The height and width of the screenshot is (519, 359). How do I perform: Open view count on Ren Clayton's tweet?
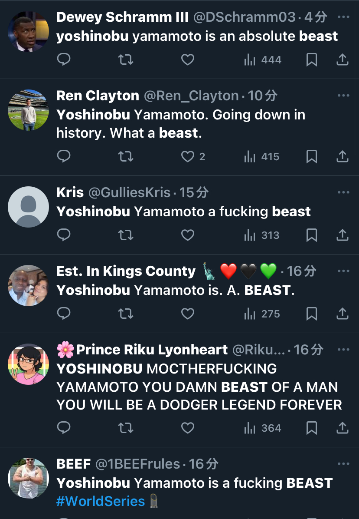click(x=262, y=156)
